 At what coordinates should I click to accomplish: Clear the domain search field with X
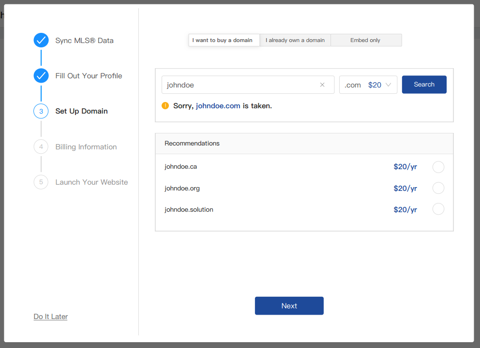pyautogui.click(x=322, y=85)
